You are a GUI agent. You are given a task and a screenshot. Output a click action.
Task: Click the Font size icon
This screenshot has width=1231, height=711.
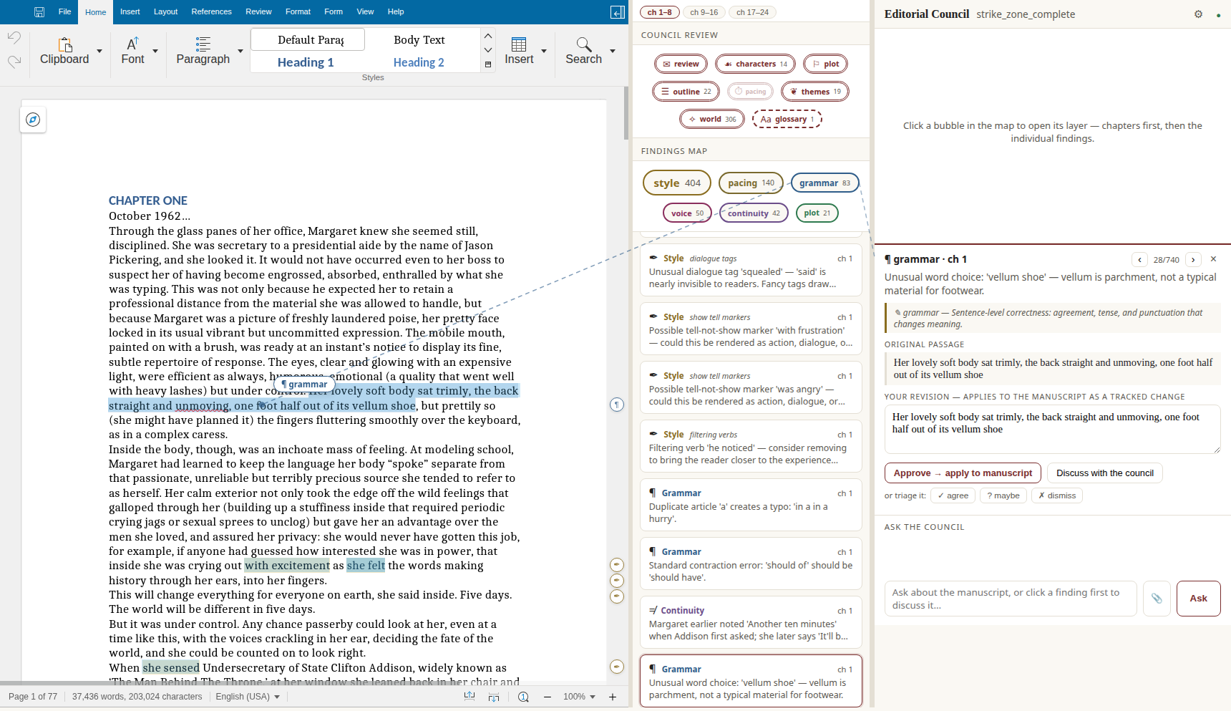tap(132, 44)
